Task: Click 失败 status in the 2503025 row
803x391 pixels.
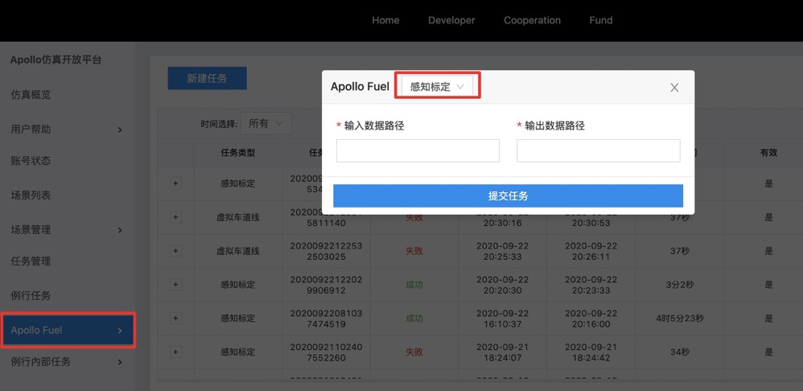Action: click(414, 251)
